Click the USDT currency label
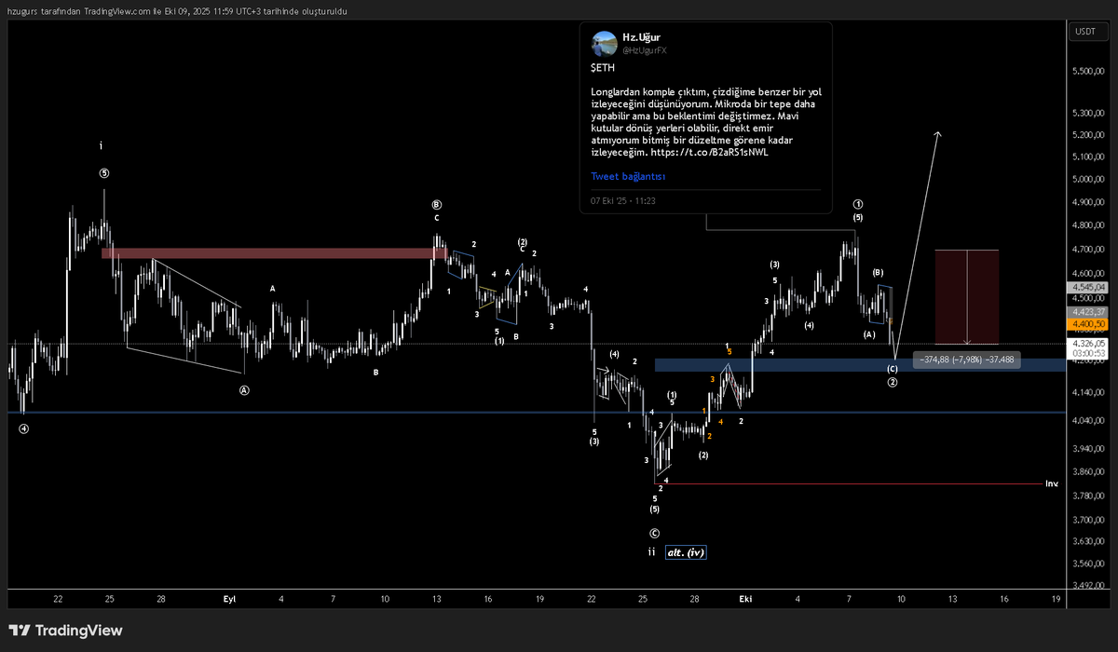Screen dimensions: 1118x652 (x=1085, y=31)
